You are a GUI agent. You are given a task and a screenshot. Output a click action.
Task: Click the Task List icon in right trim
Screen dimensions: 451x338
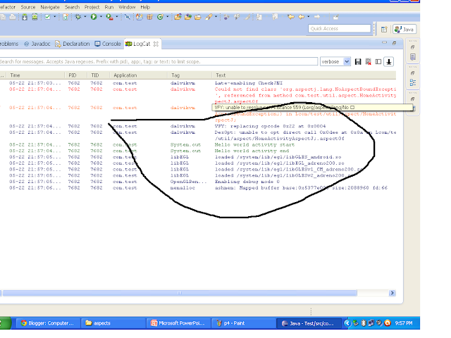(413, 57)
